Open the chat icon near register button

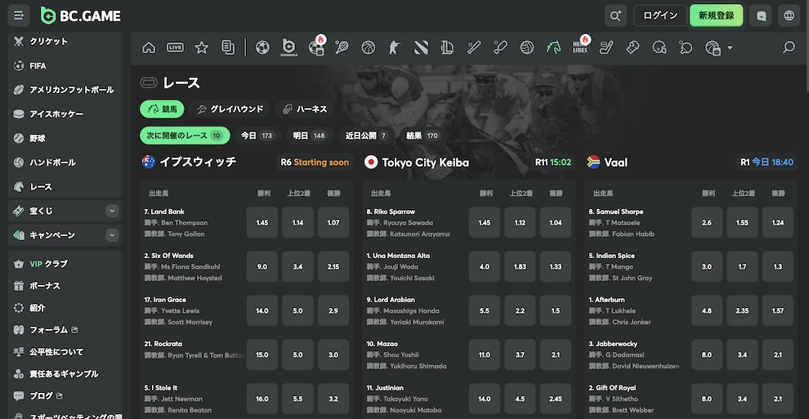[x=761, y=16]
